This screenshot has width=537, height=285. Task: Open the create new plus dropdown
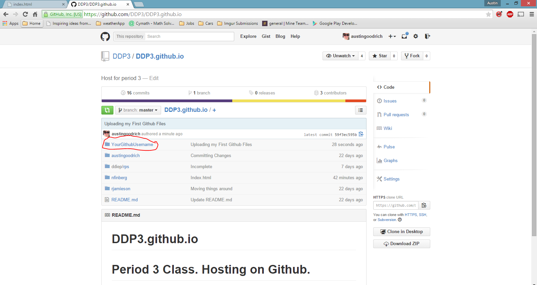392,36
